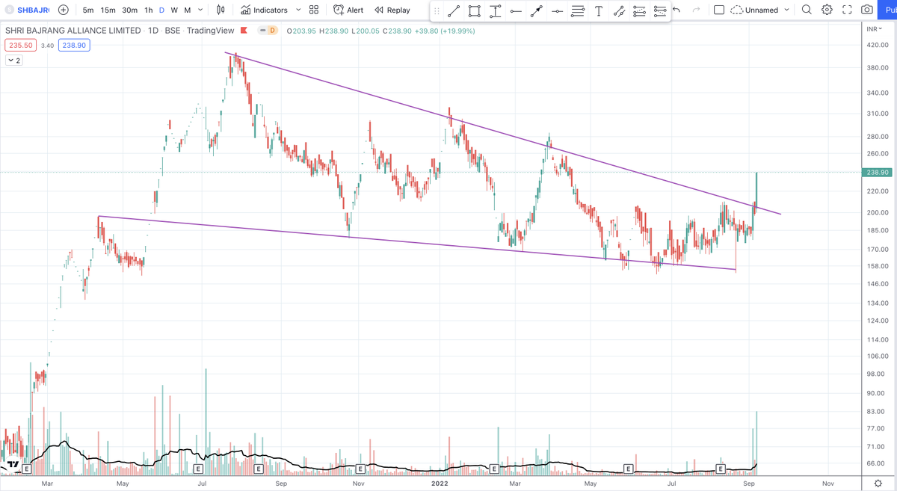897x491 pixels.
Task: Redo the last undone action
Action: (697, 10)
